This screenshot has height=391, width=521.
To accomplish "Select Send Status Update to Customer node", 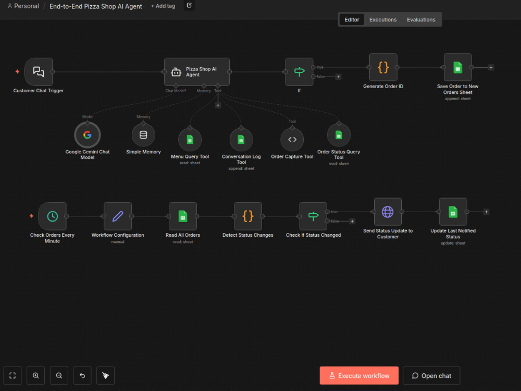I will 388,212.
